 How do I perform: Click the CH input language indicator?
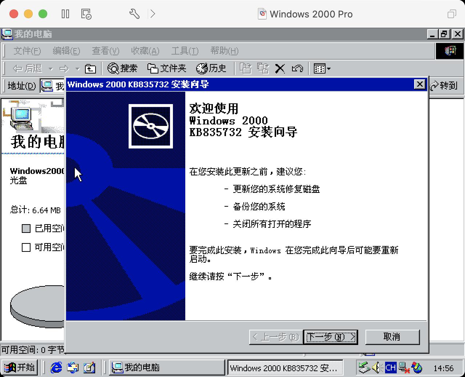click(x=391, y=368)
